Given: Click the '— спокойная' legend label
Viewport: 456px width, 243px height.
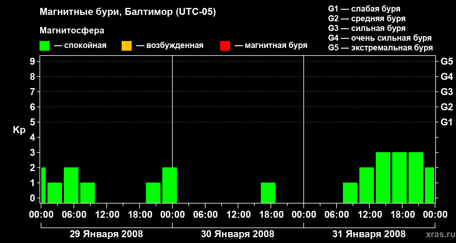Looking at the screenshot, I should (80, 46).
